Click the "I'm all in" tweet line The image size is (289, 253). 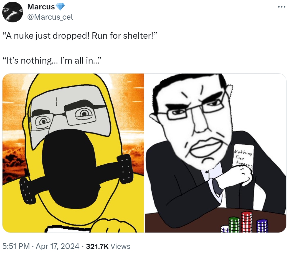click(x=52, y=61)
